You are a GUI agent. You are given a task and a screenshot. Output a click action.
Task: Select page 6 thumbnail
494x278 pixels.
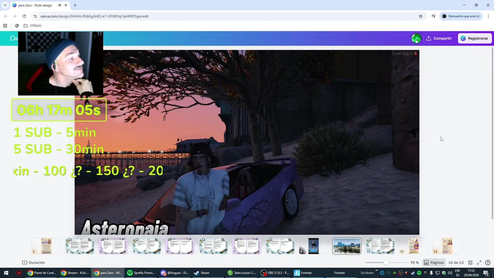(213, 246)
